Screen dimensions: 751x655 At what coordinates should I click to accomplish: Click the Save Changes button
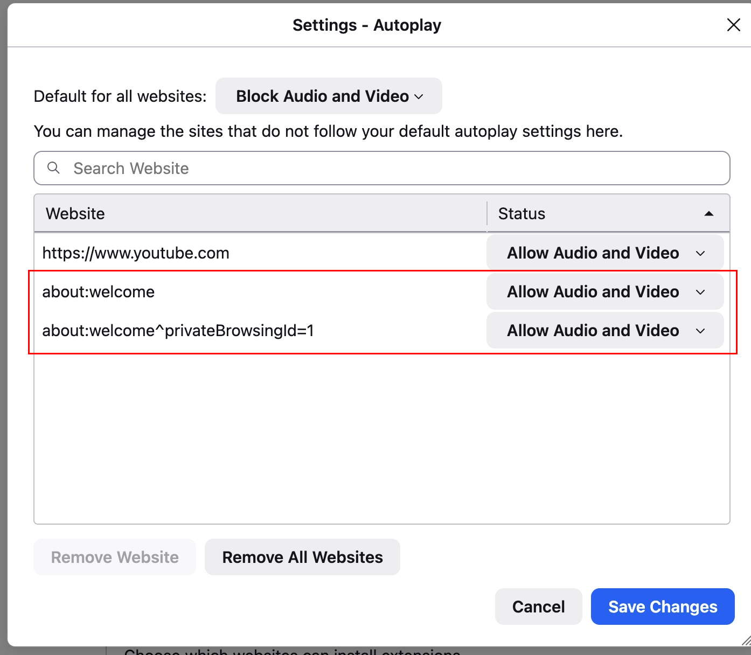tap(663, 607)
